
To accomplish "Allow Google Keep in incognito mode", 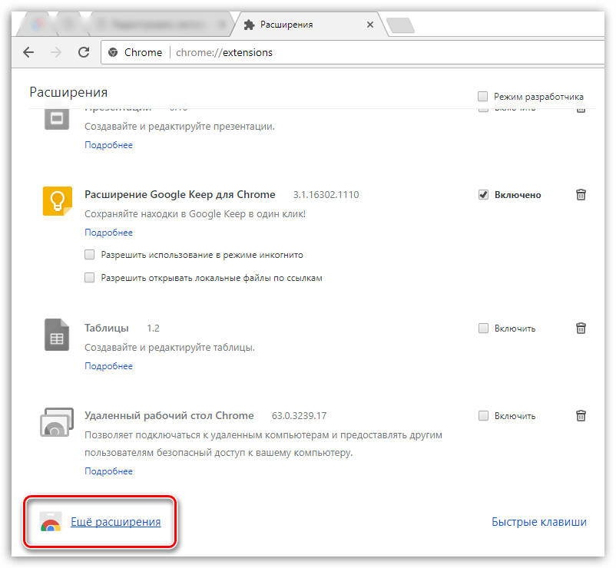I will (90, 255).
